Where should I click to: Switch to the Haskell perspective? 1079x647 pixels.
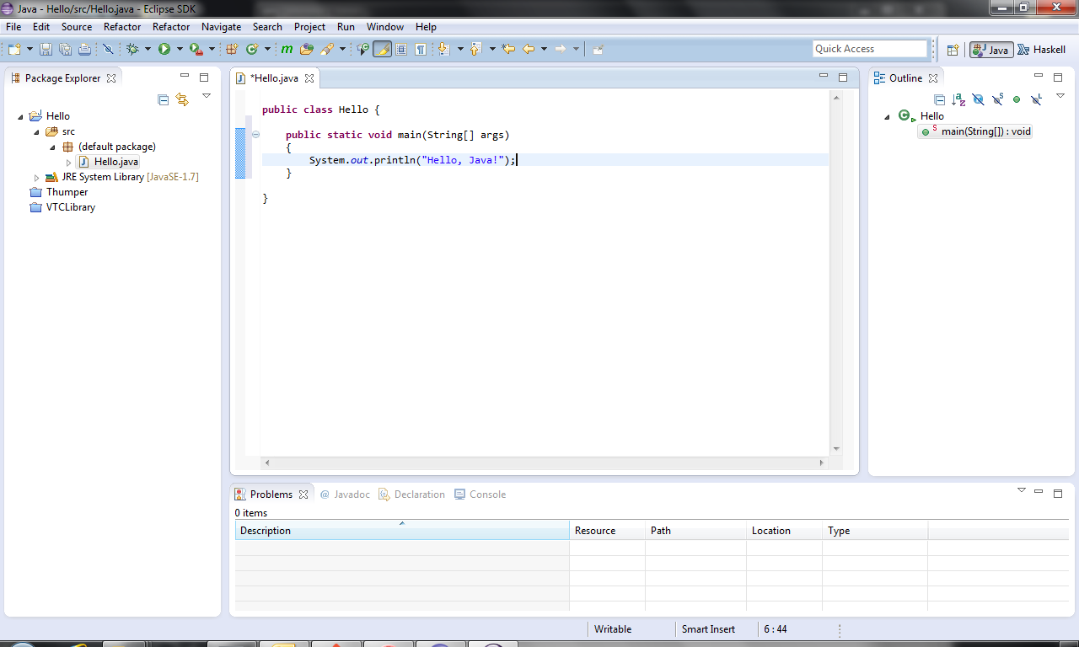[1042, 50]
